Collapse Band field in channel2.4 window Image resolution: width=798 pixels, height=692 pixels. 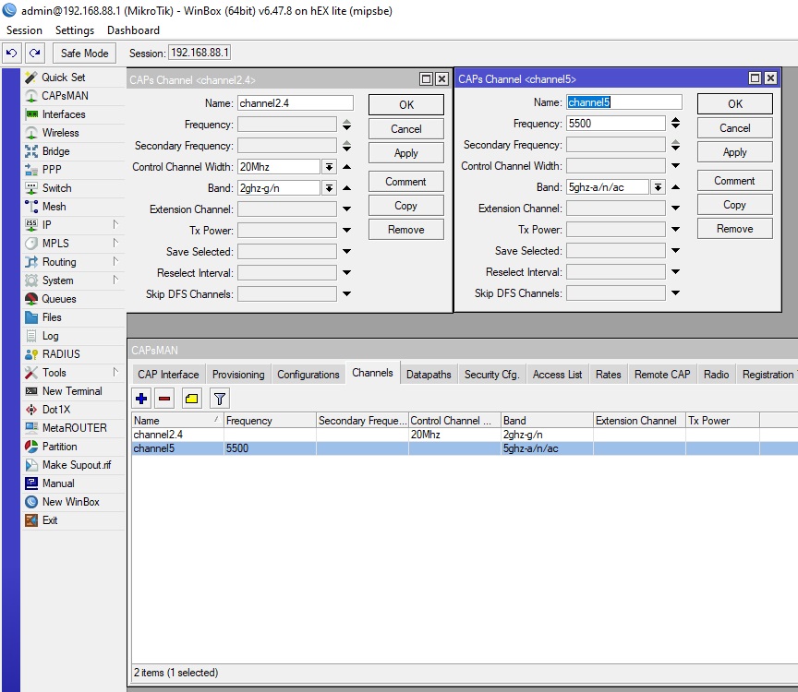(346, 187)
